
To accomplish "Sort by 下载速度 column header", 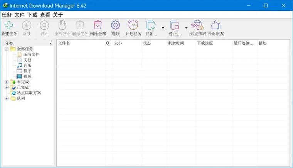I will [x=214, y=43].
